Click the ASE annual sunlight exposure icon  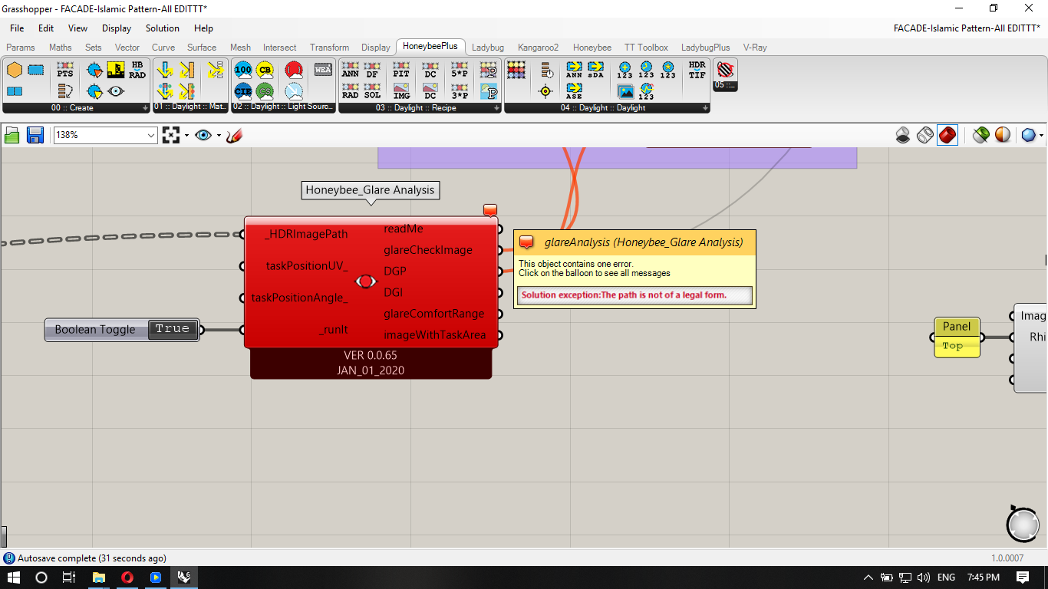[x=574, y=92]
